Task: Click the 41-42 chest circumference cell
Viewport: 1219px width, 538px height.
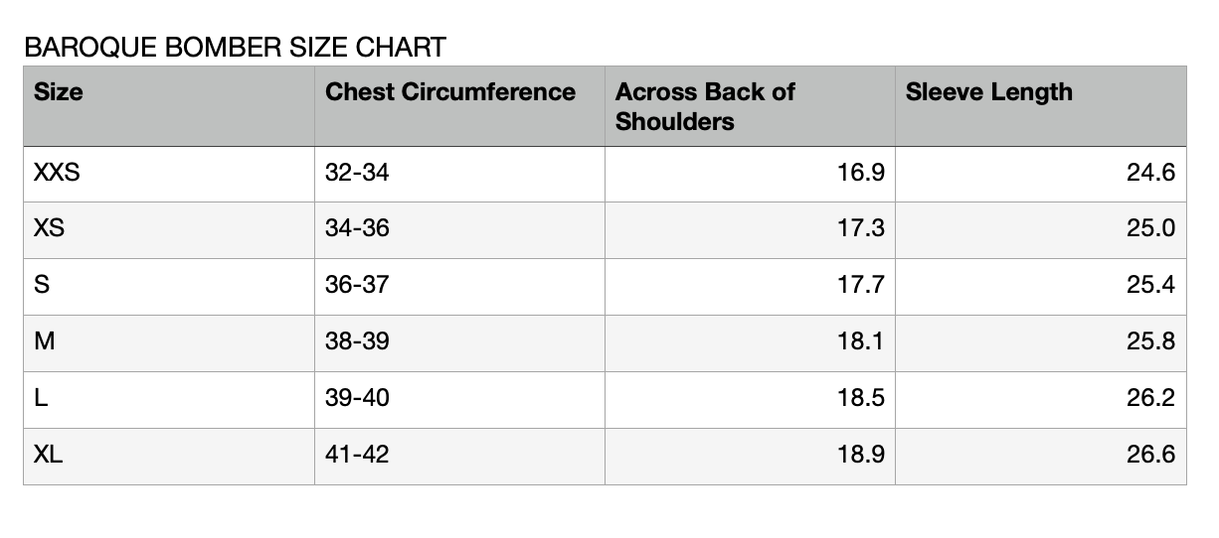Action: coord(357,455)
